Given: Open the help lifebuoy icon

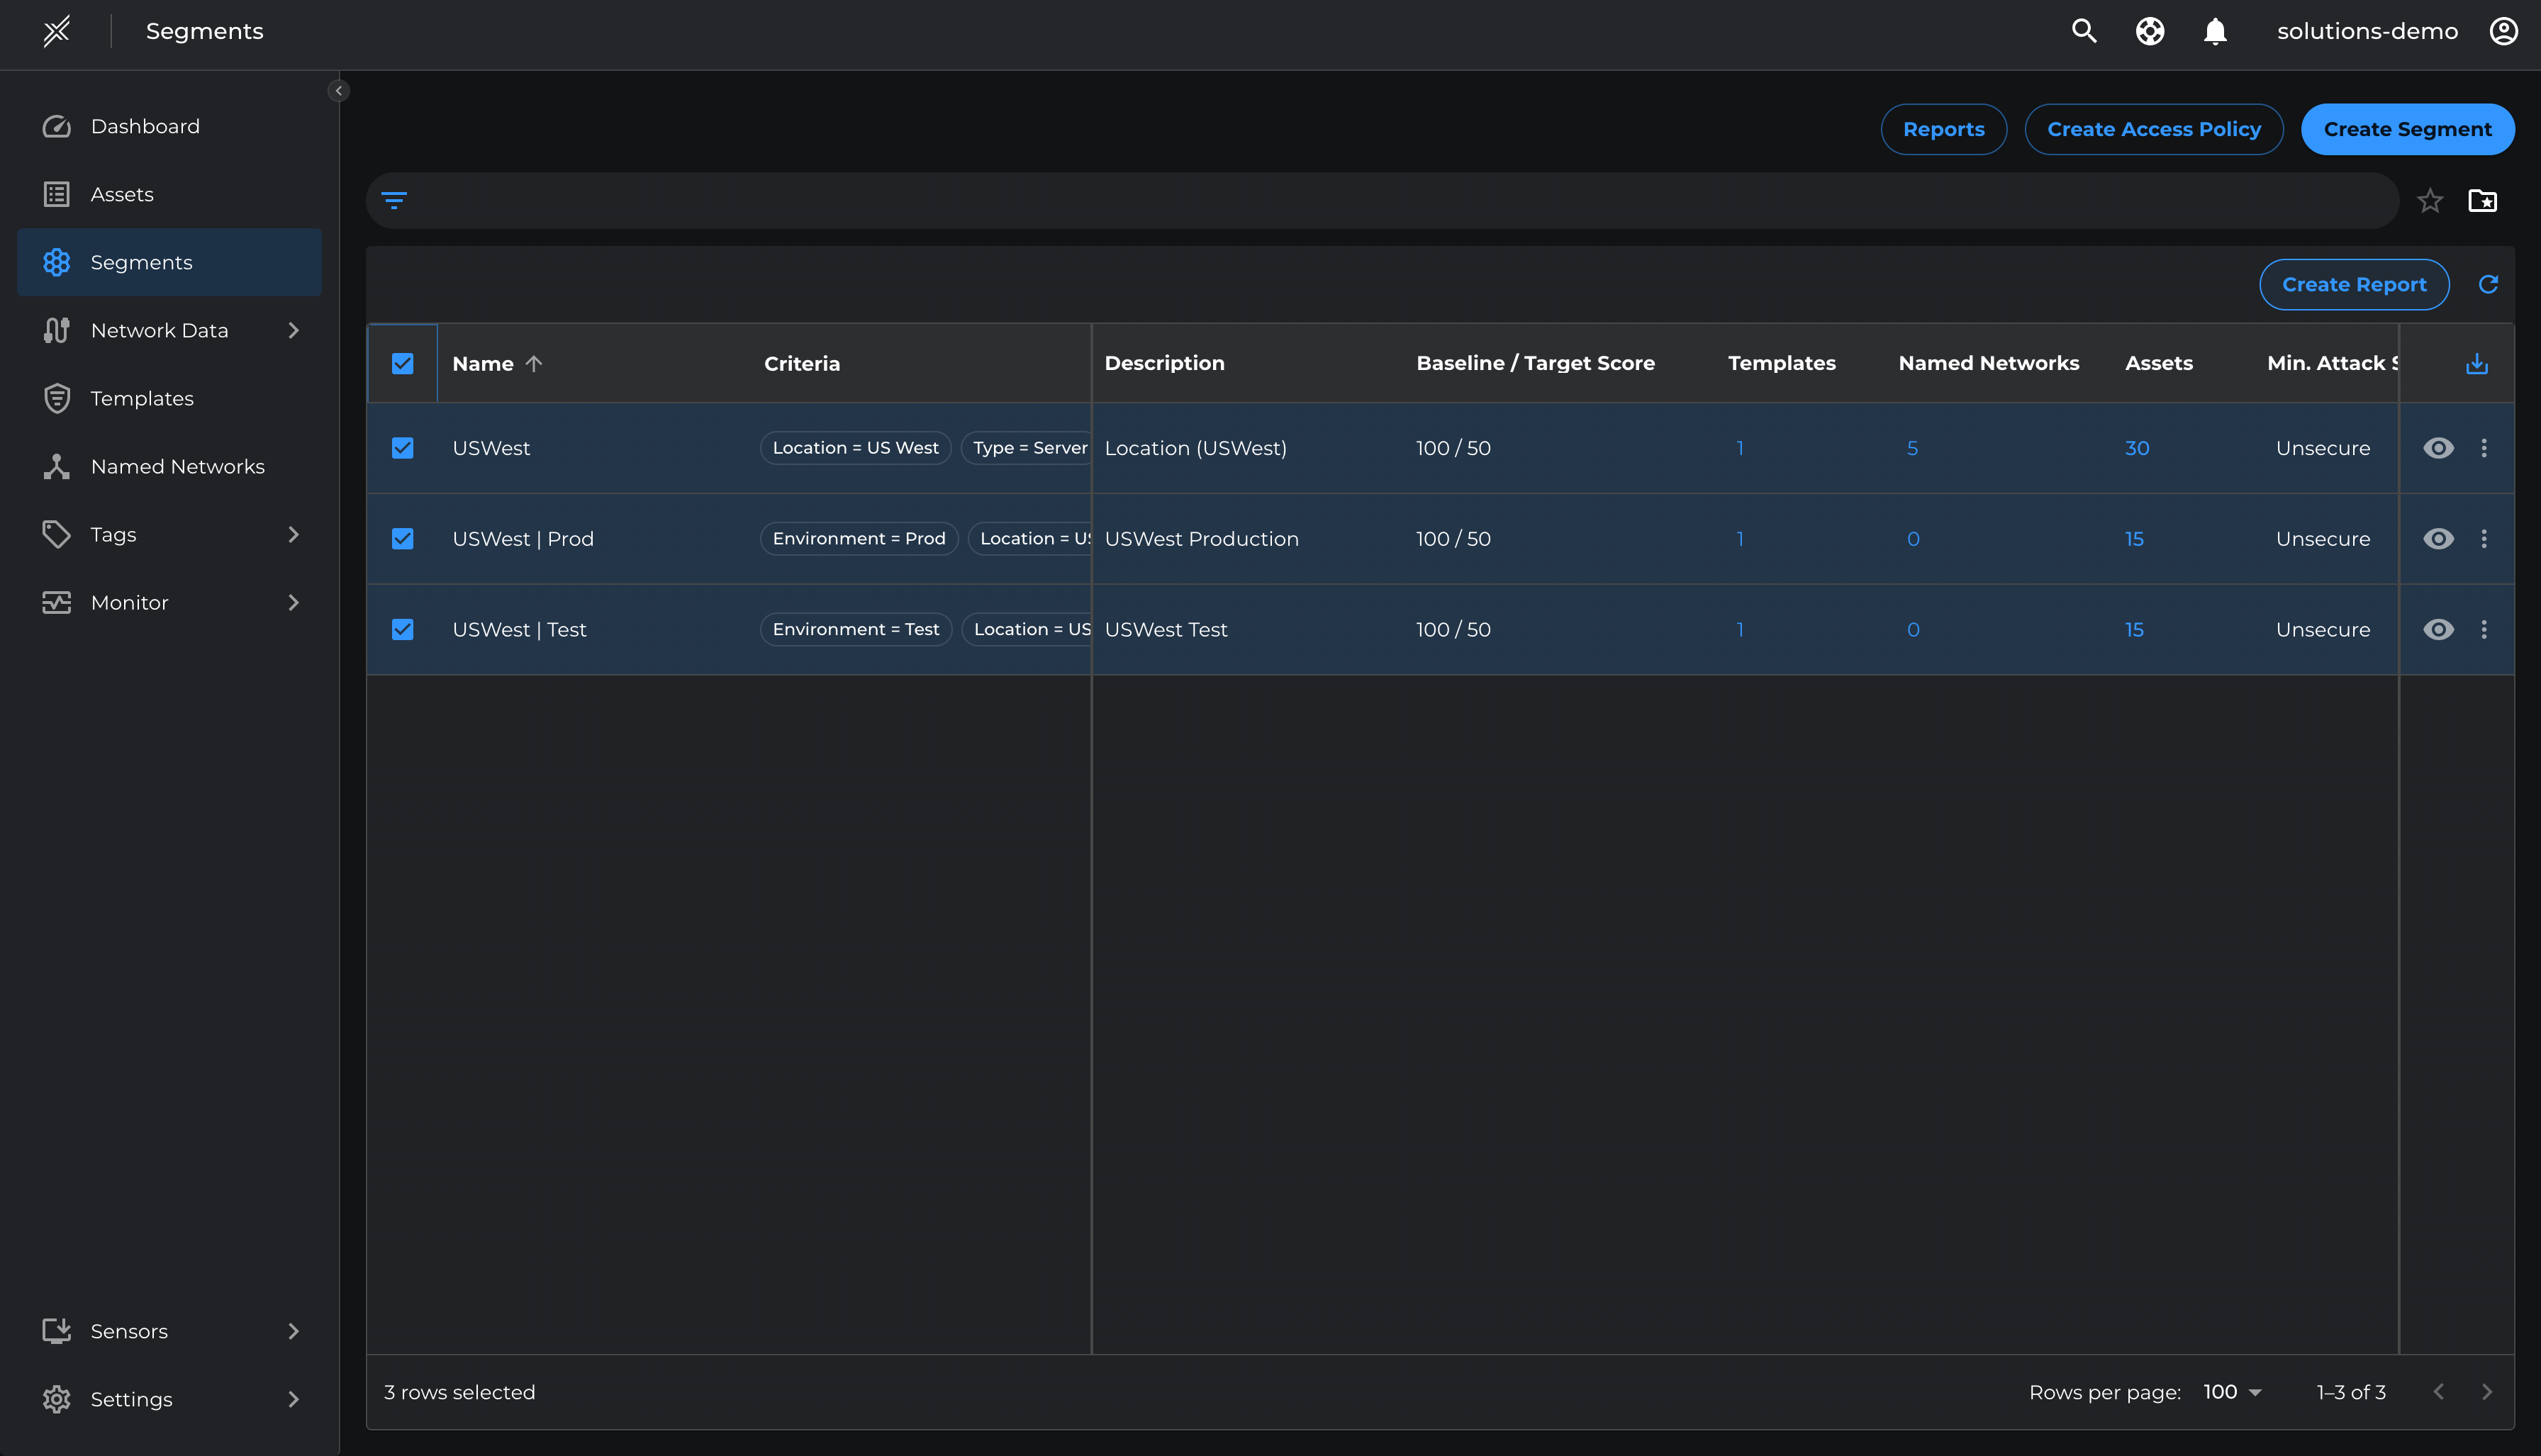Looking at the screenshot, I should click(x=2150, y=31).
